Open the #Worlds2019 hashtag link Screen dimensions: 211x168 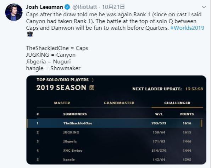[x=187, y=28]
